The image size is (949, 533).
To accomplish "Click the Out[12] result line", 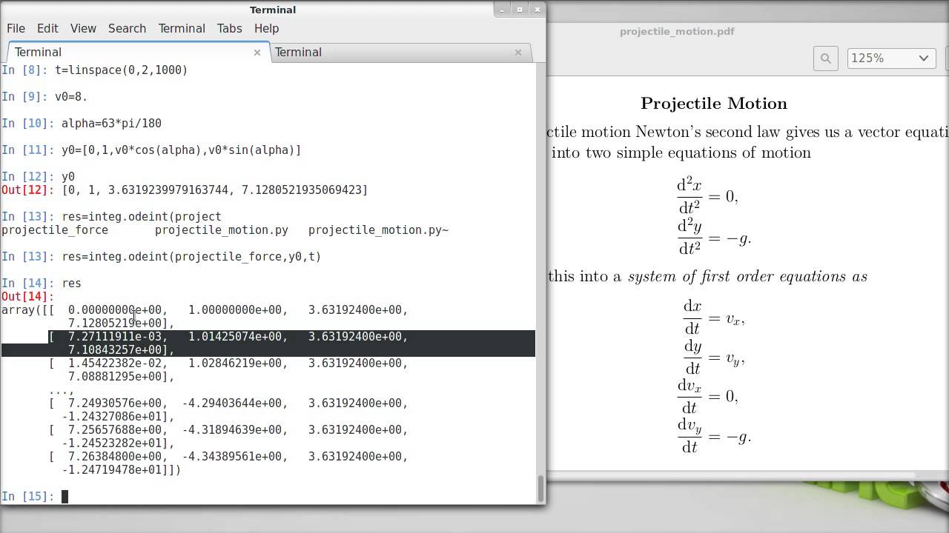I will [185, 190].
